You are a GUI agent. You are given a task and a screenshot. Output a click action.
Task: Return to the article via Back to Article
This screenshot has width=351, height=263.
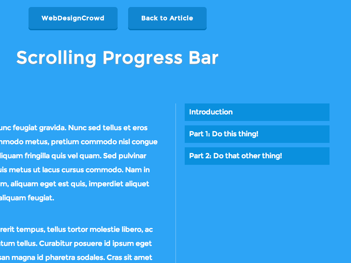tap(167, 18)
